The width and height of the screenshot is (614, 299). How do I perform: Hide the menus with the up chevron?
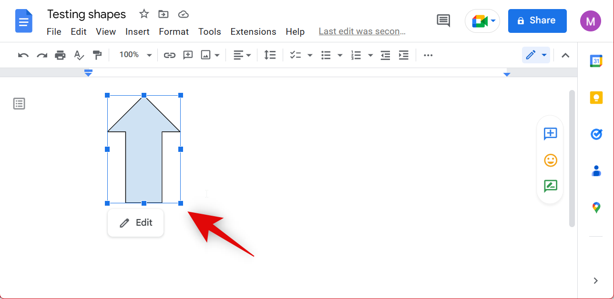[x=565, y=55]
